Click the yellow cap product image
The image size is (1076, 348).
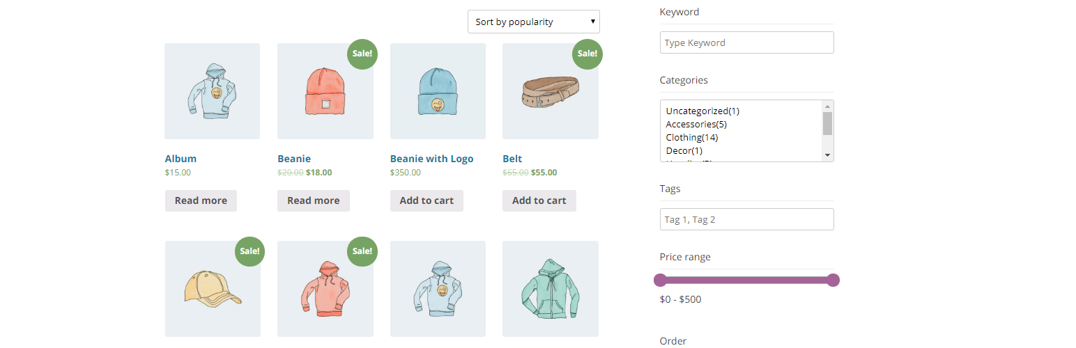pos(212,288)
